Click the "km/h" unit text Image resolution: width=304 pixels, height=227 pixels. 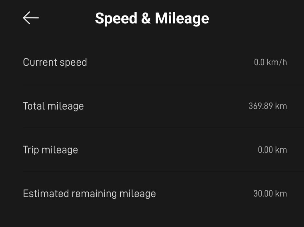[276, 62]
